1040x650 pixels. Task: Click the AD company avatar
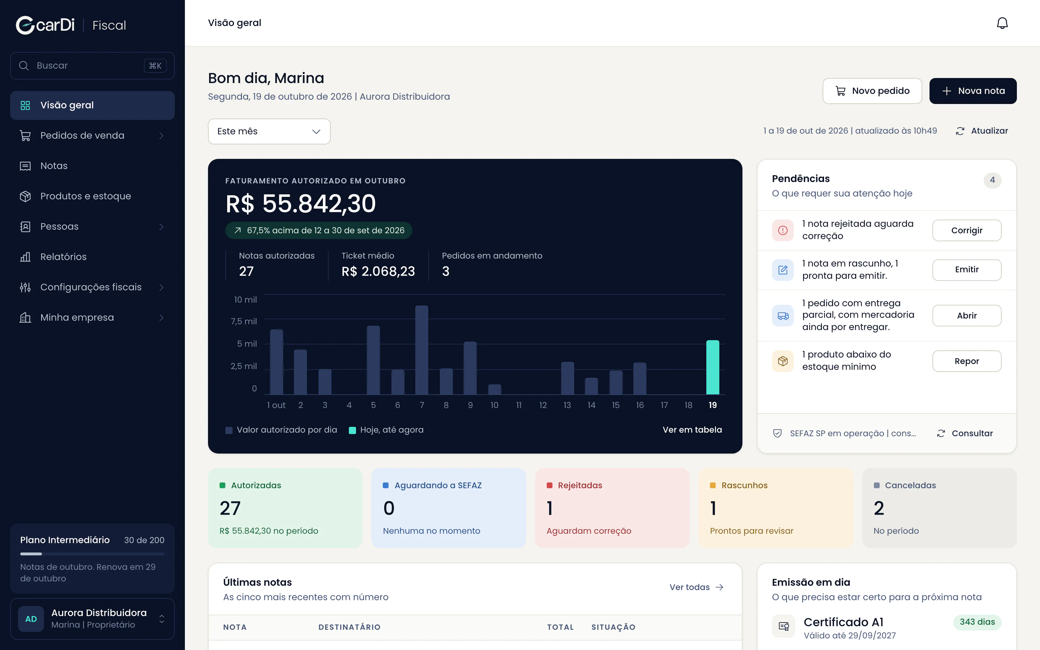[31, 619]
